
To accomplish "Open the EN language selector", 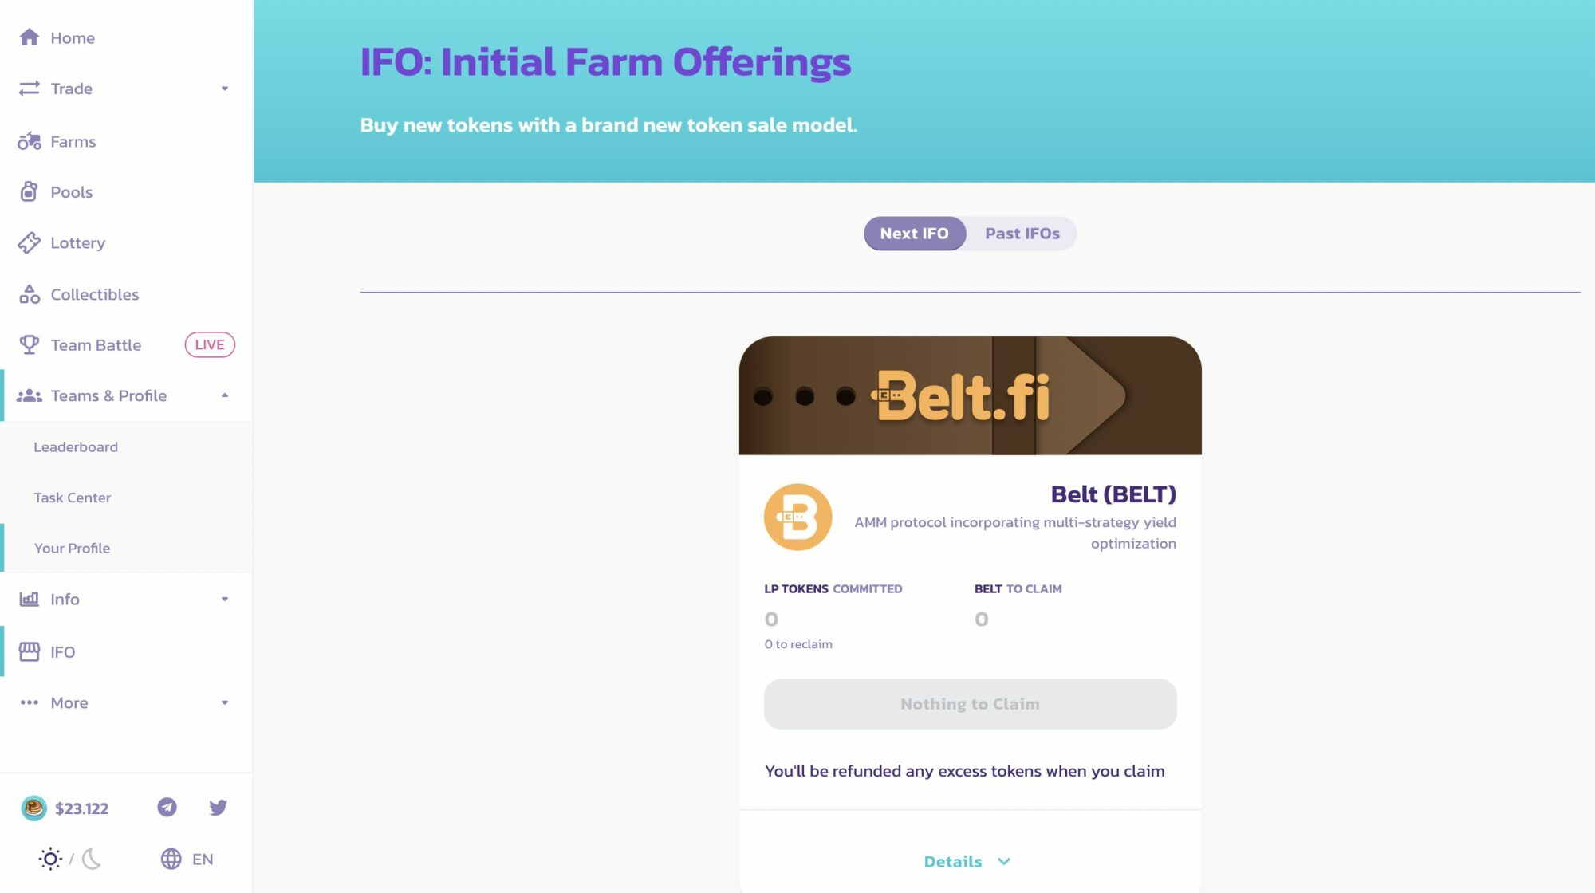I will pyautogui.click(x=187, y=859).
